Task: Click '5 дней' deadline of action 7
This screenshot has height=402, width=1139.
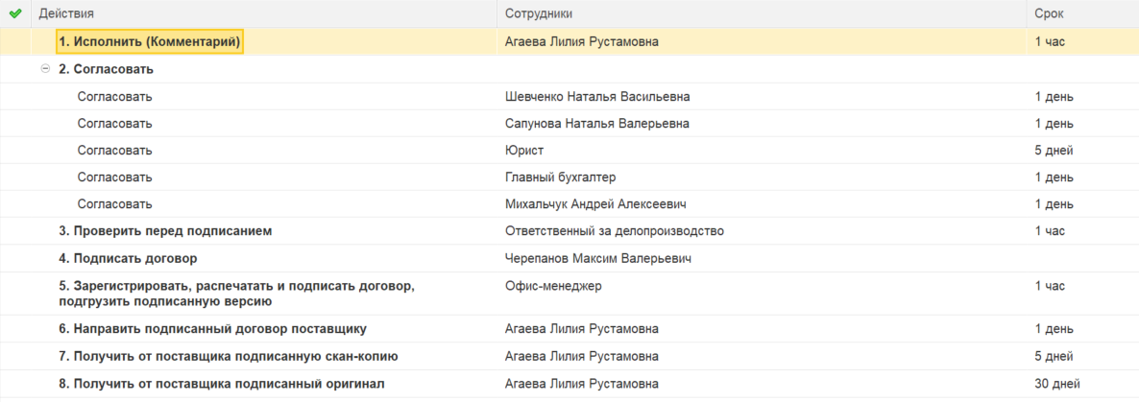Action: pos(1054,356)
